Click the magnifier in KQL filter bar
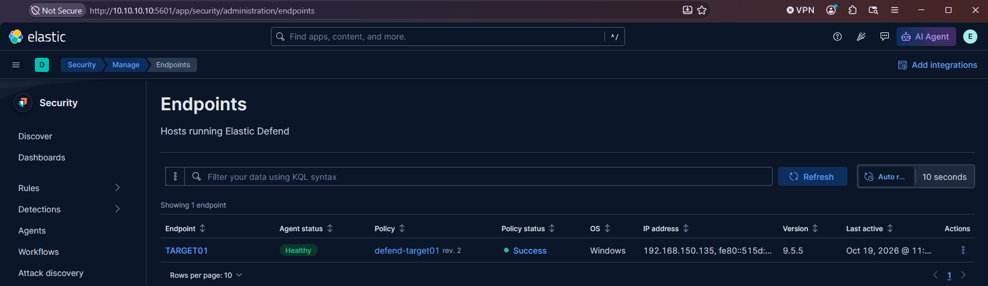This screenshot has height=286, width=988. coord(197,176)
